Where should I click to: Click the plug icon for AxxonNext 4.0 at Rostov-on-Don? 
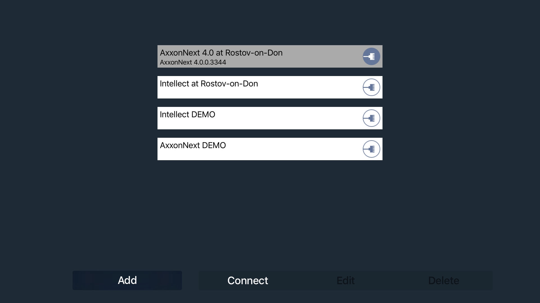371,56
